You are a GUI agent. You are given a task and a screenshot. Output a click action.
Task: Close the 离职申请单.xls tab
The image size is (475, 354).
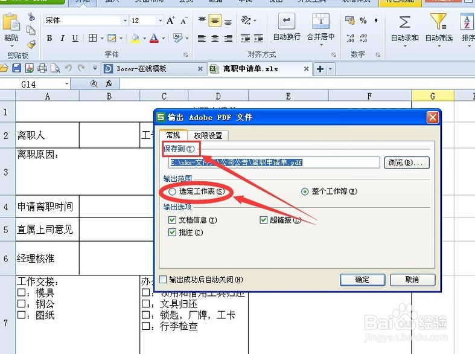(306, 69)
